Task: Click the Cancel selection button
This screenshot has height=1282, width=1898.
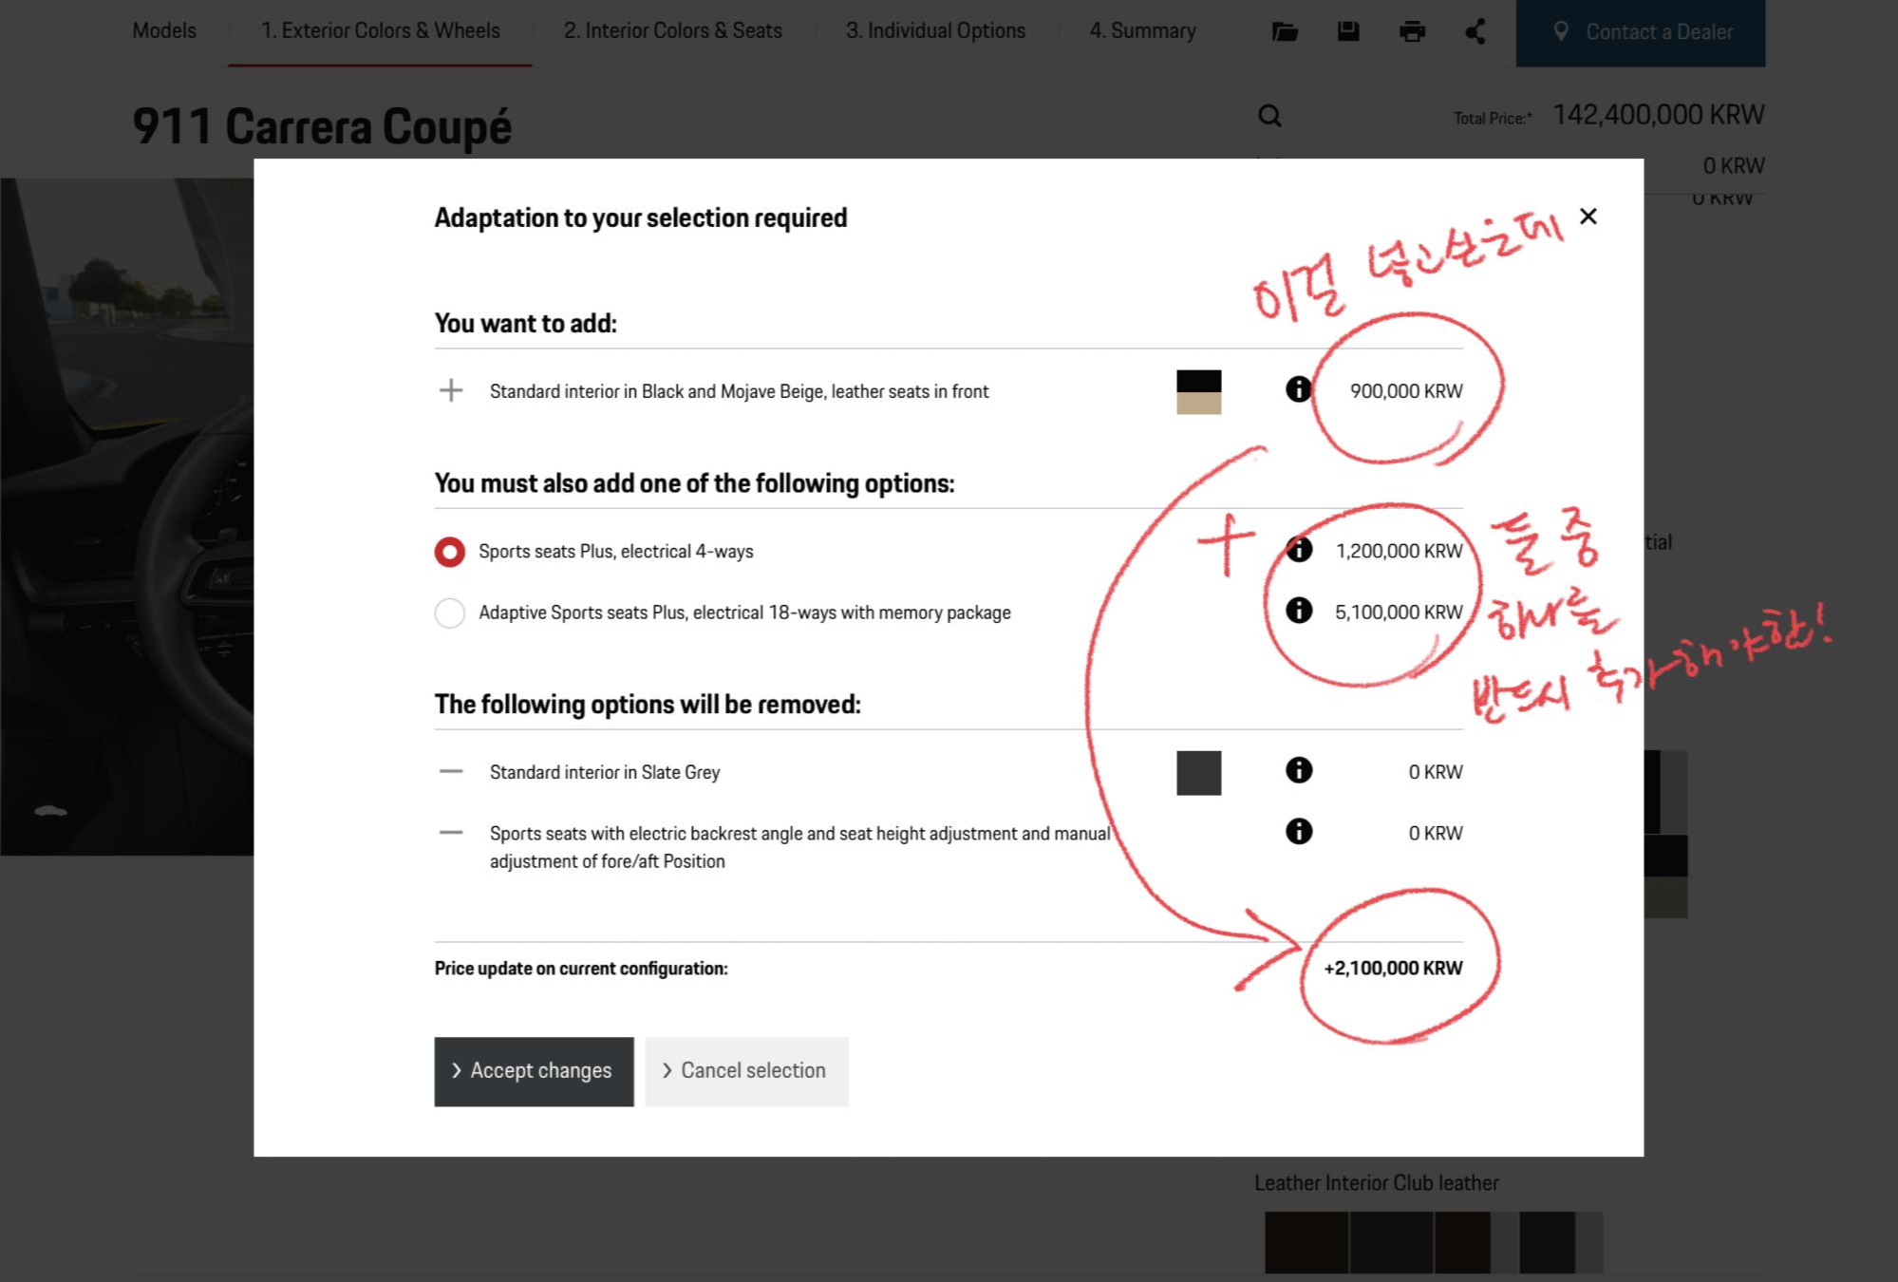Action: click(x=746, y=1071)
